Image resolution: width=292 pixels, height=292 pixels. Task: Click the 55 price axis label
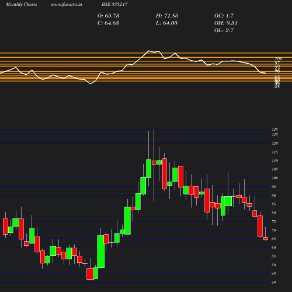273,256
